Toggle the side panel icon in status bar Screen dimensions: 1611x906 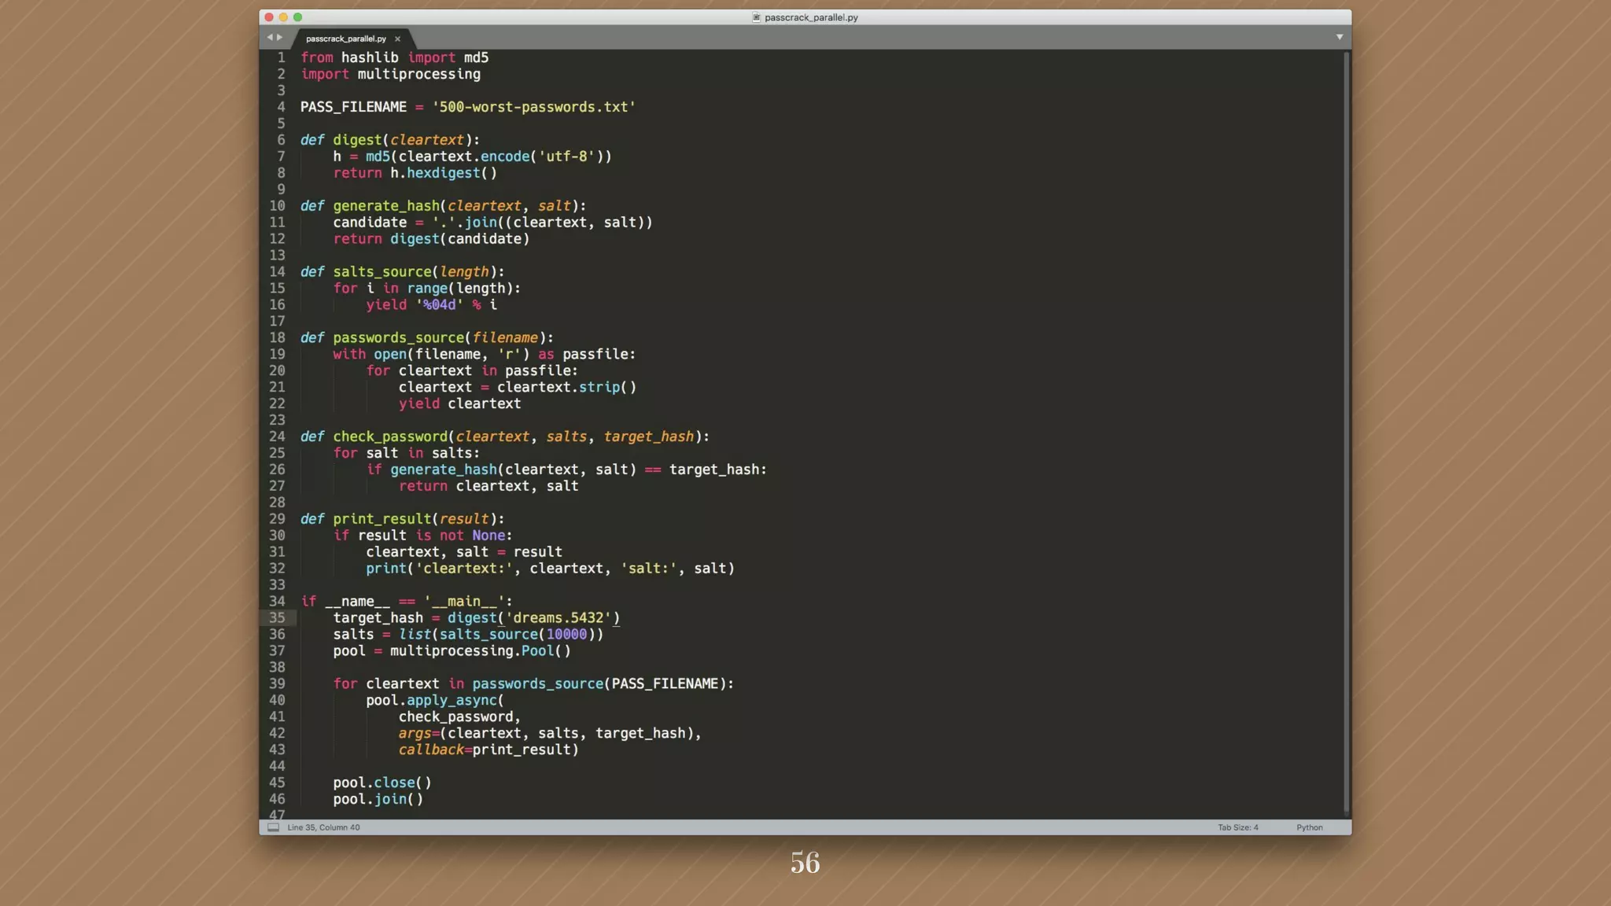click(274, 827)
